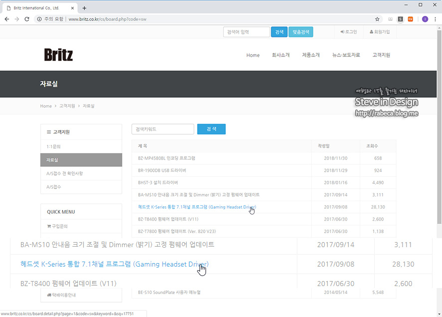Viewport: 442px width, 317px height.
Task: Click the gray extension icon beside the star
Action: [x=391, y=19]
